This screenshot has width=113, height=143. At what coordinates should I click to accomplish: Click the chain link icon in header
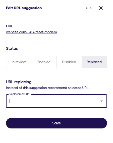tap(89, 8)
